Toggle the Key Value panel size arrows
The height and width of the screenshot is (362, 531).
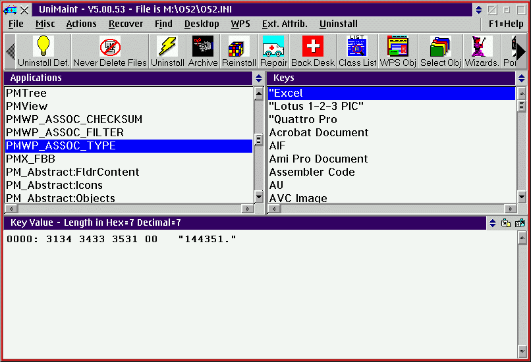[x=493, y=223]
